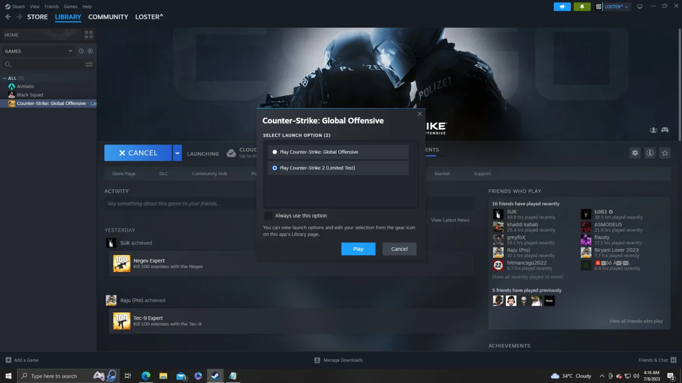This screenshot has width=682, height=383.
Task: Go to the COMMUNITY tab
Action: (x=108, y=17)
